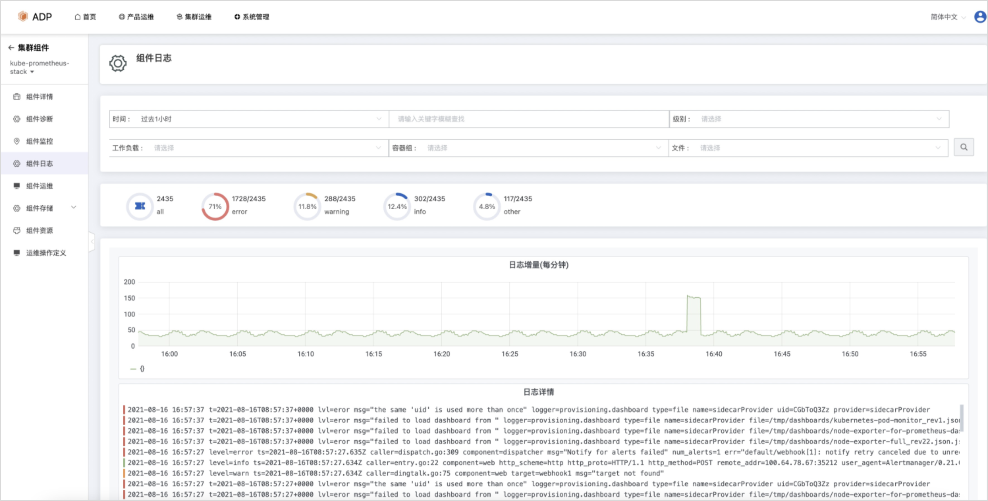The width and height of the screenshot is (988, 501).
Task: Click the dispatch.go:309 error log line
Action: click(541, 452)
